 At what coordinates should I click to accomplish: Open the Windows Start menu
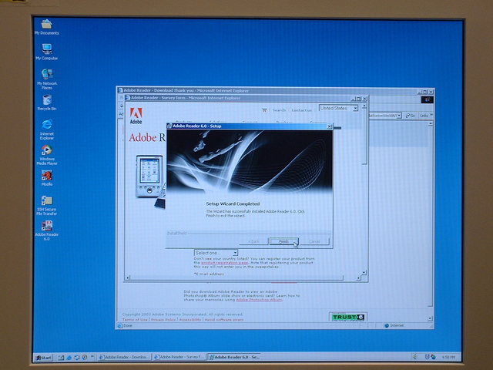(x=45, y=358)
